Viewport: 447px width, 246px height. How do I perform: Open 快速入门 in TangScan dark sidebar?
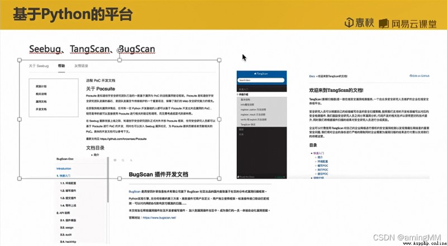(244, 89)
